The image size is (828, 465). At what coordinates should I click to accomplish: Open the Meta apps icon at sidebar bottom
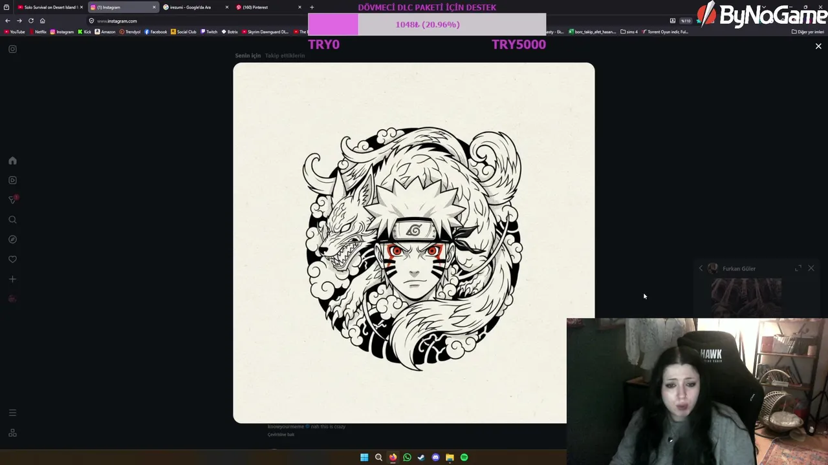pos(12,433)
